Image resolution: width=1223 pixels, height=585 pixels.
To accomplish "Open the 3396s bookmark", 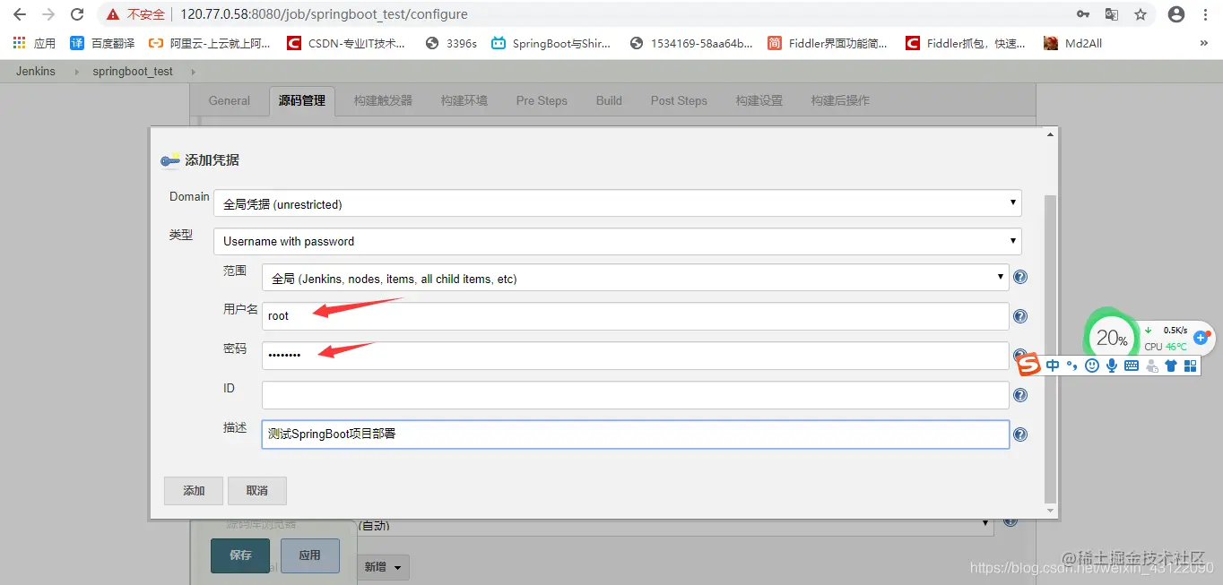I will pyautogui.click(x=451, y=43).
